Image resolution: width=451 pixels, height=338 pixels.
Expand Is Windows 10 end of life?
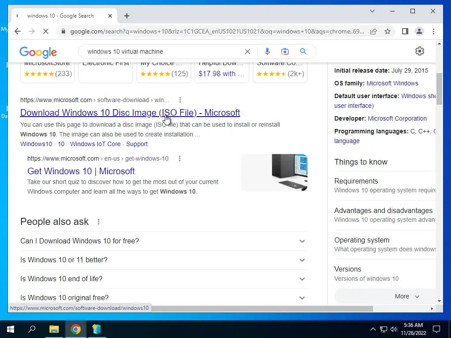tap(164, 279)
